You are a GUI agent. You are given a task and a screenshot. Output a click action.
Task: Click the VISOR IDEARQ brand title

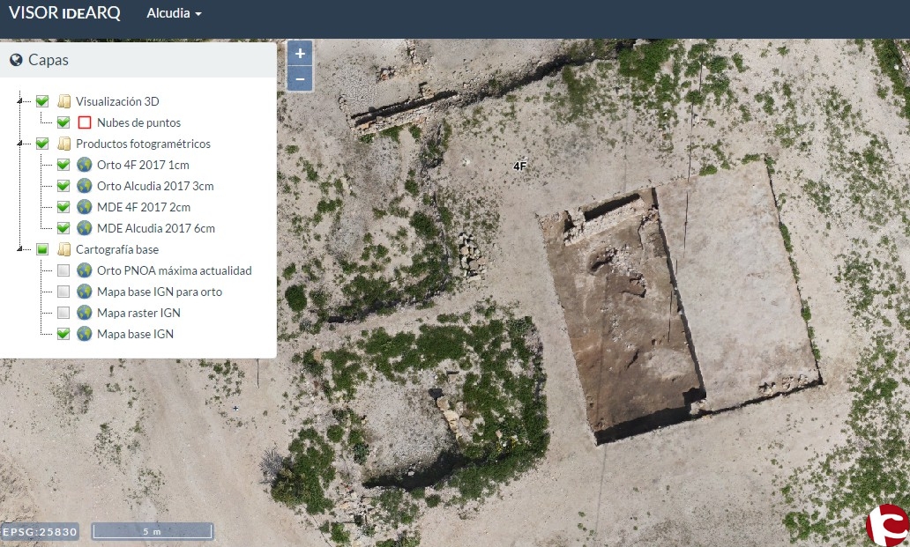[64, 14]
